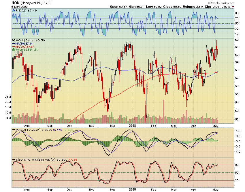Screen dimensions: 245x192
Task: Click the 20 level on stochastic axis
Action: (x=237, y=180)
